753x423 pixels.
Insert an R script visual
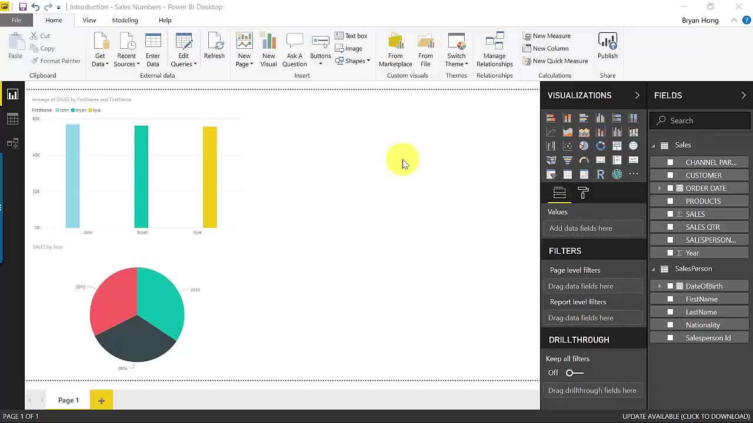tap(600, 174)
